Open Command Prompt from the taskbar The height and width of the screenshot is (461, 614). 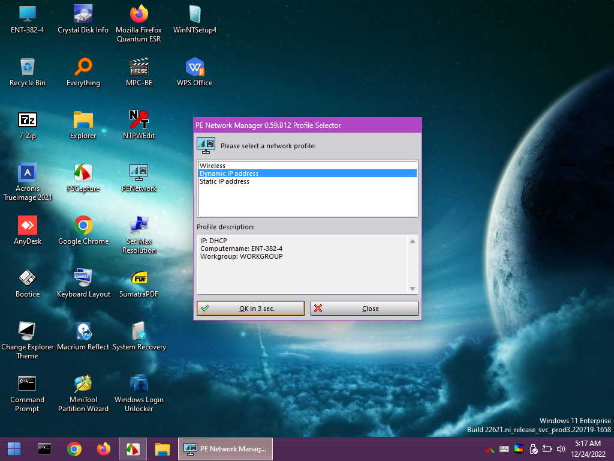44,449
